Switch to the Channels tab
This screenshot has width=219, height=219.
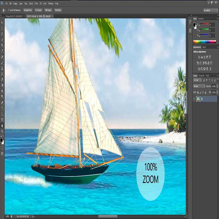(201, 76)
